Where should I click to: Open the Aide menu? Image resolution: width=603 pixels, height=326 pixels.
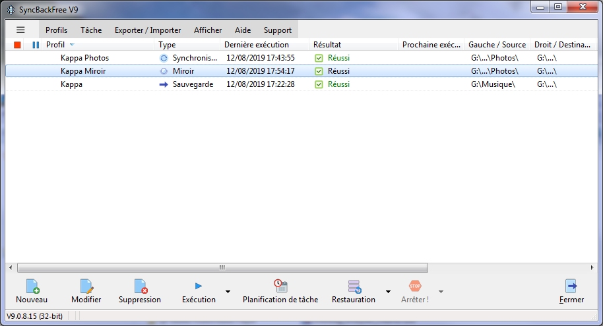coord(243,30)
